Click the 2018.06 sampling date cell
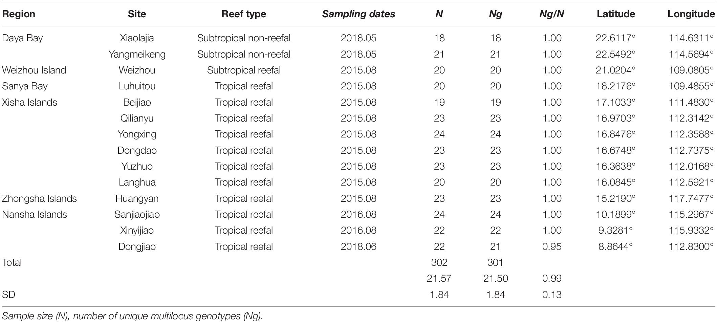The width and height of the screenshot is (717, 323). coord(358,246)
